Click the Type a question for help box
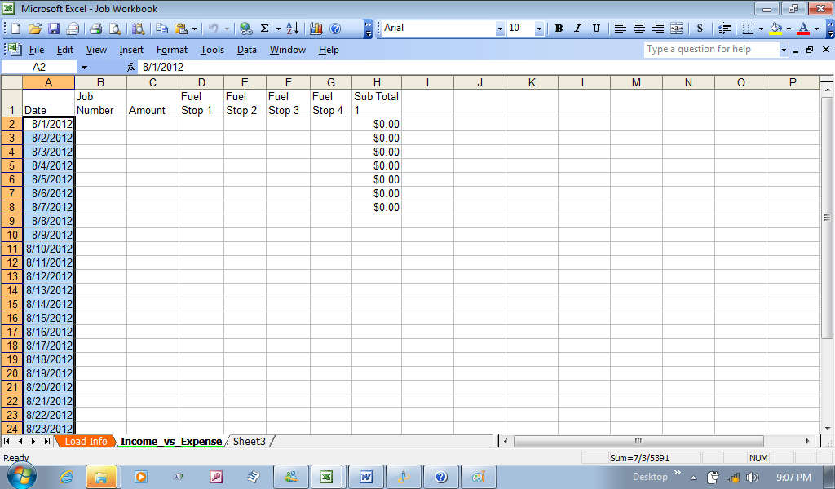The width and height of the screenshot is (835, 489). click(x=709, y=50)
